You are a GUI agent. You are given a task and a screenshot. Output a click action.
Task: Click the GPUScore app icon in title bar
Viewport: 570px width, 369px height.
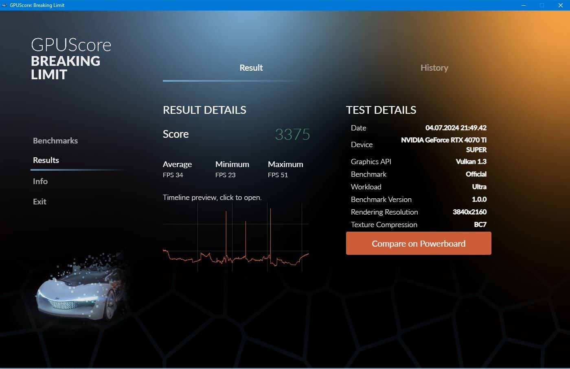coord(4,5)
